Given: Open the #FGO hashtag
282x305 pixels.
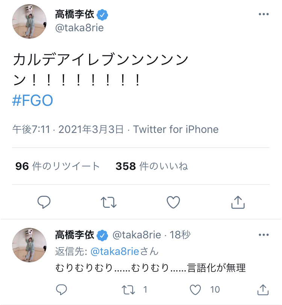Looking at the screenshot, I should pos(33,101).
